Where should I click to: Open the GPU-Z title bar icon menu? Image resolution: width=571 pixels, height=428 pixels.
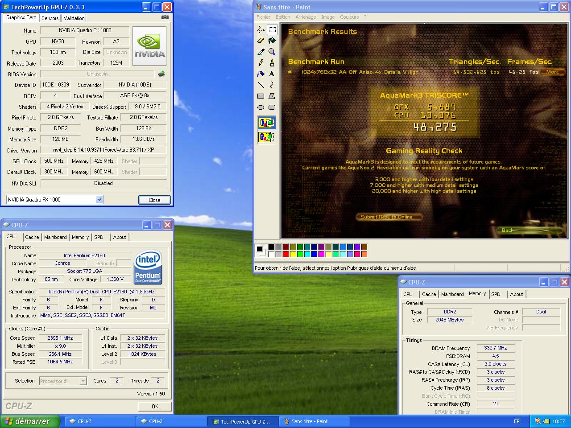click(6, 7)
